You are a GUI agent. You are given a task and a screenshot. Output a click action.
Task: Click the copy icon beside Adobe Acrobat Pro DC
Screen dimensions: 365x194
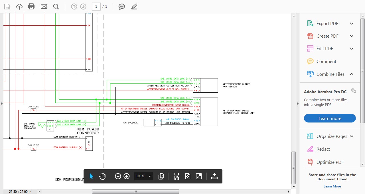(354, 91)
